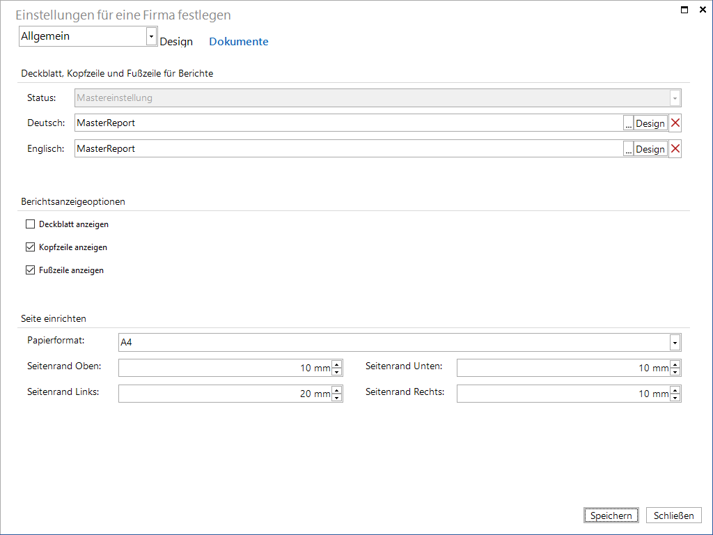The width and height of the screenshot is (713, 535).
Task: Browse Deutsch report via ellipsis button
Action: click(629, 123)
